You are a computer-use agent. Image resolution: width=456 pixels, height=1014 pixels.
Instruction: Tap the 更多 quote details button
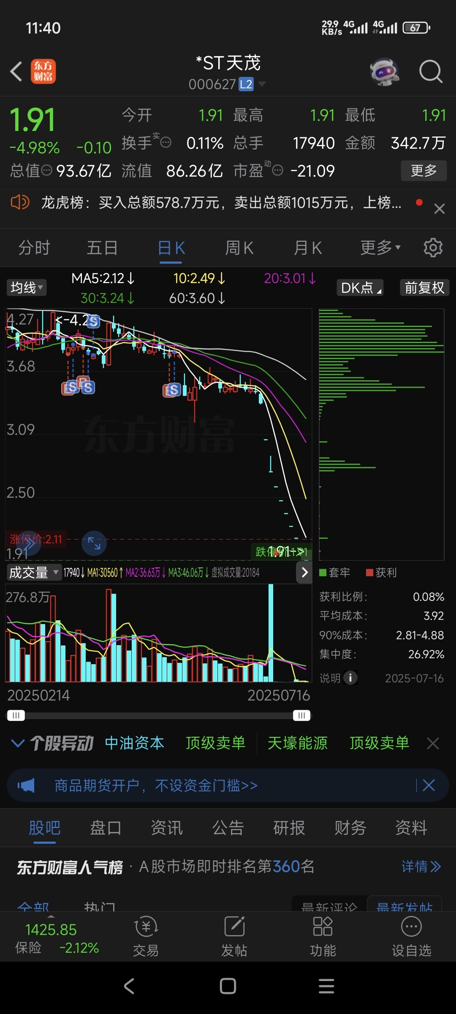coord(423,170)
